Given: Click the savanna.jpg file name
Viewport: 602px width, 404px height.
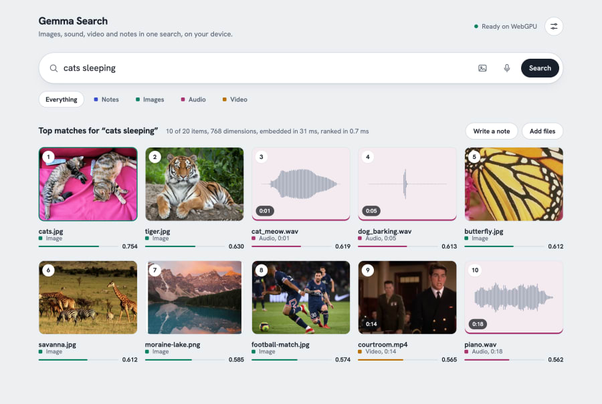Looking at the screenshot, I should point(58,344).
